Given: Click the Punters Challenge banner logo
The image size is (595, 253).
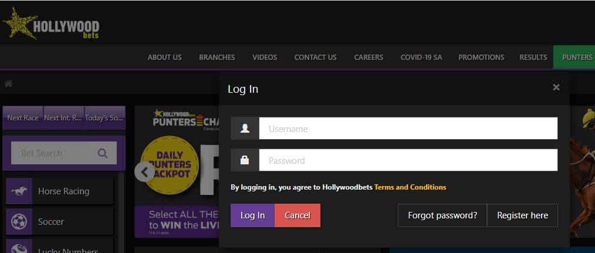Looking at the screenshot, I should (186, 119).
